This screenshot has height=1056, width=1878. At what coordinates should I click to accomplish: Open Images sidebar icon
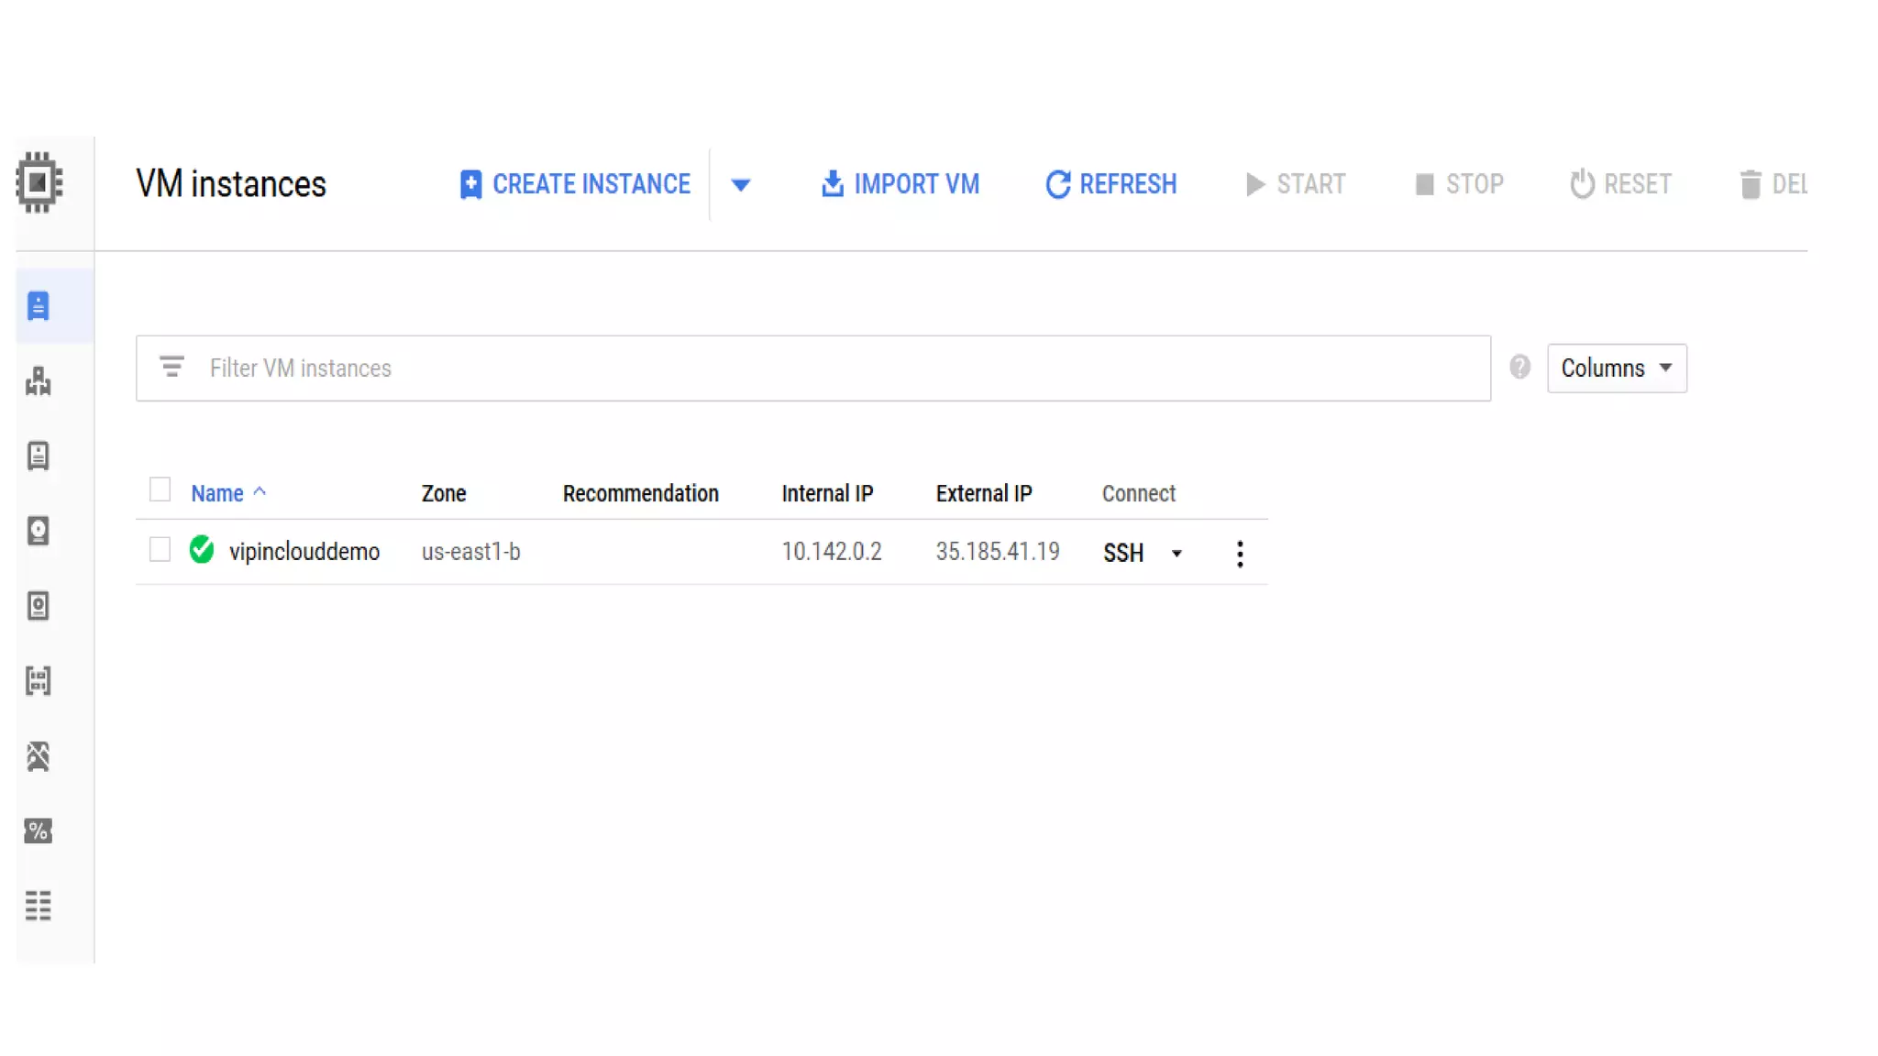pos(39,681)
